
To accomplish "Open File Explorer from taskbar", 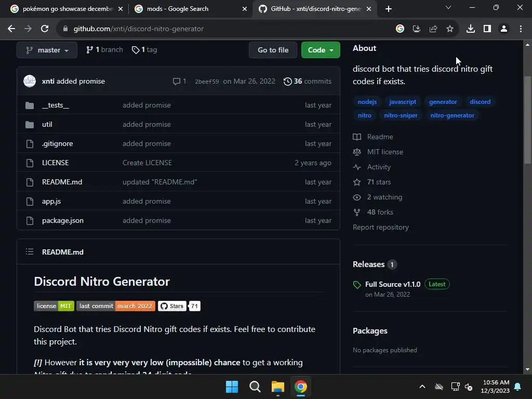I will tap(277, 387).
